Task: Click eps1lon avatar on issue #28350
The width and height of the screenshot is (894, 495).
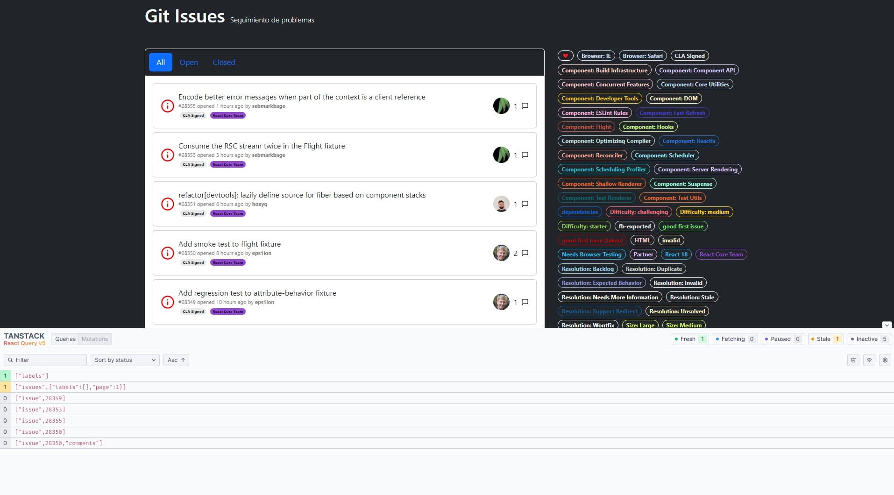Action: [501, 253]
